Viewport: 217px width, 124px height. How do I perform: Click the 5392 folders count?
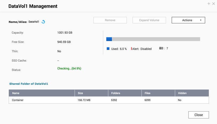click(114, 100)
